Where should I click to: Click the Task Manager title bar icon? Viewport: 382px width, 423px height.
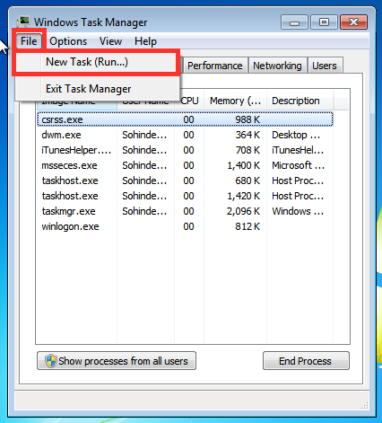23,22
